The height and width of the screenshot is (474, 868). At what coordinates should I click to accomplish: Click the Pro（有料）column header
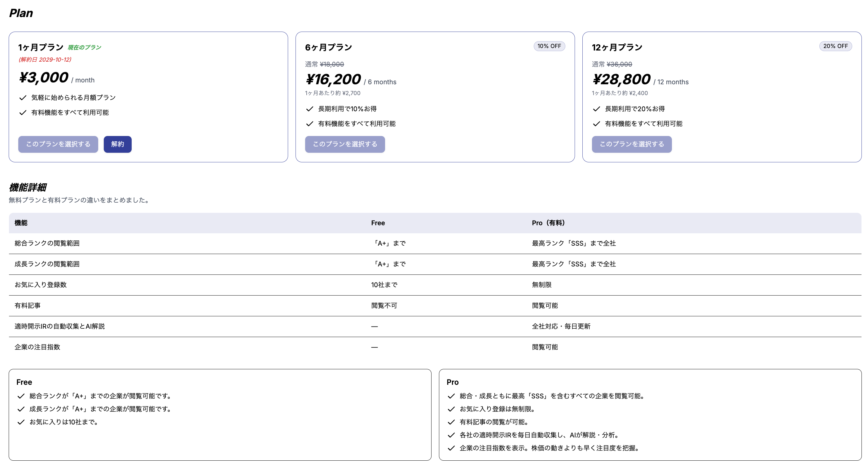548,223
